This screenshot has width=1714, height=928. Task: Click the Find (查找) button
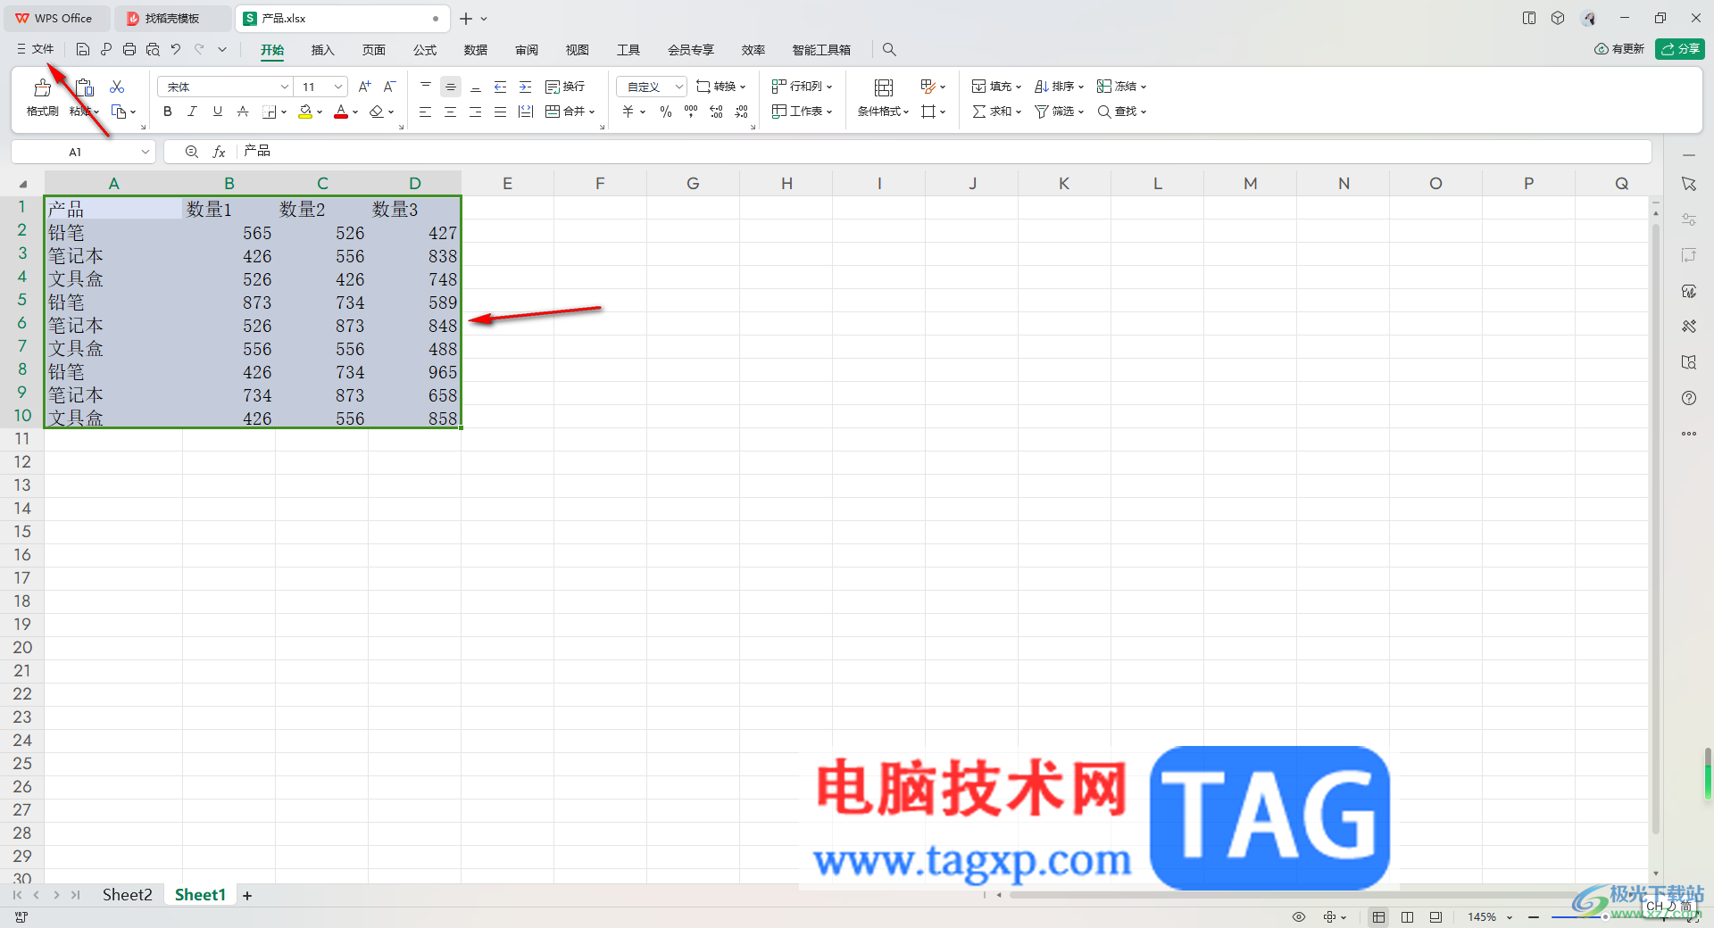(x=1121, y=112)
